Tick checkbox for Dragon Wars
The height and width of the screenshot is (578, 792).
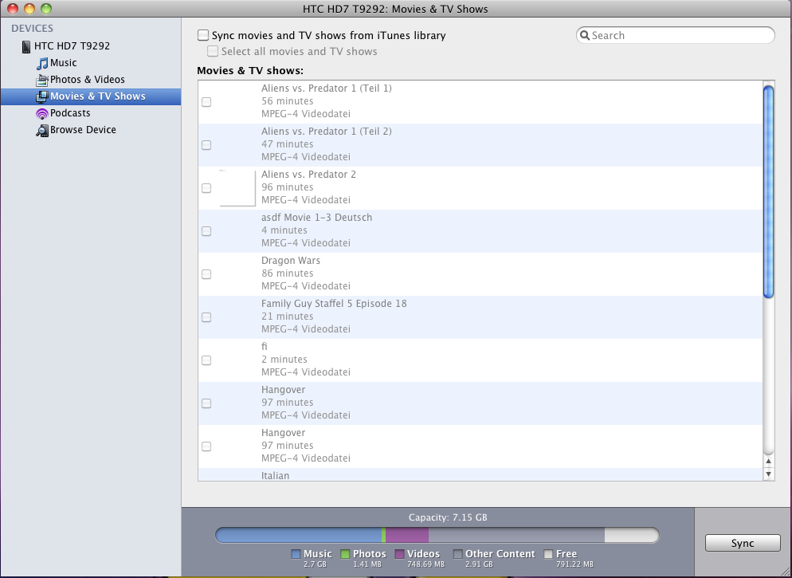click(x=206, y=274)
